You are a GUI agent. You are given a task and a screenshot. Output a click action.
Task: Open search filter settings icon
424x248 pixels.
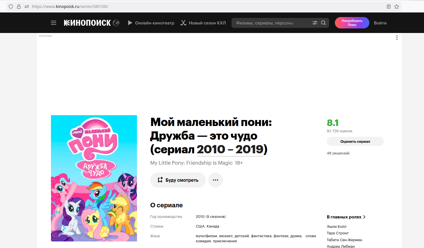point(315,23)
